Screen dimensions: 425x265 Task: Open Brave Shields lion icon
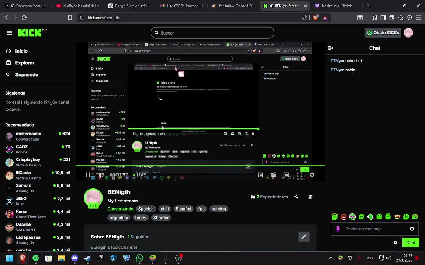tap(315, 18)
